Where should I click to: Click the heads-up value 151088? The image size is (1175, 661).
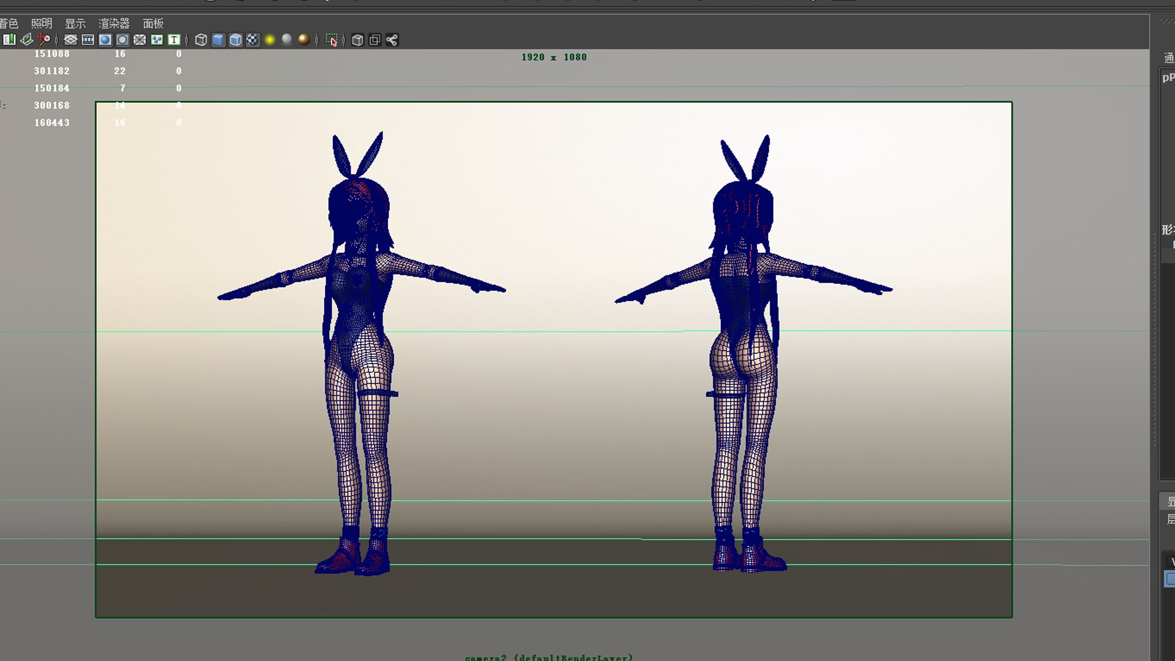pos(52,54)
